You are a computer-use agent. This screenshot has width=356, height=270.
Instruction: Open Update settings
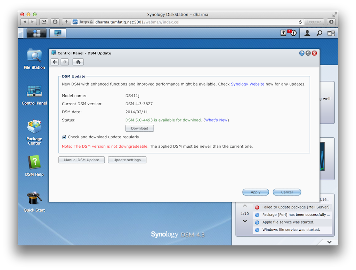coord(127,160)
